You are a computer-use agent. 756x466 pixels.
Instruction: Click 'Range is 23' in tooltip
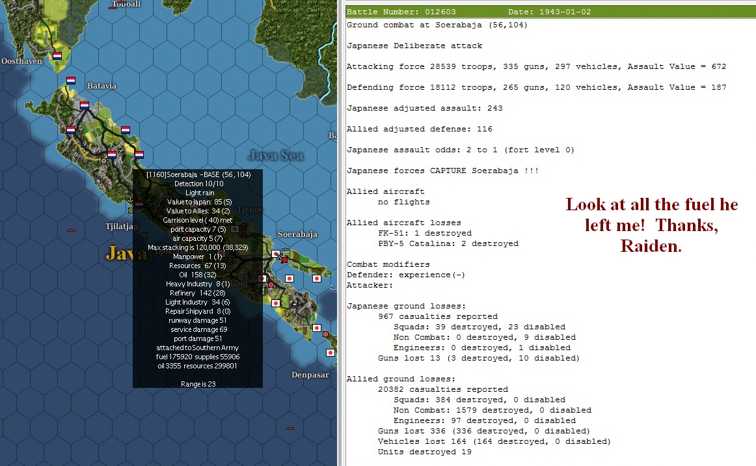198,385
